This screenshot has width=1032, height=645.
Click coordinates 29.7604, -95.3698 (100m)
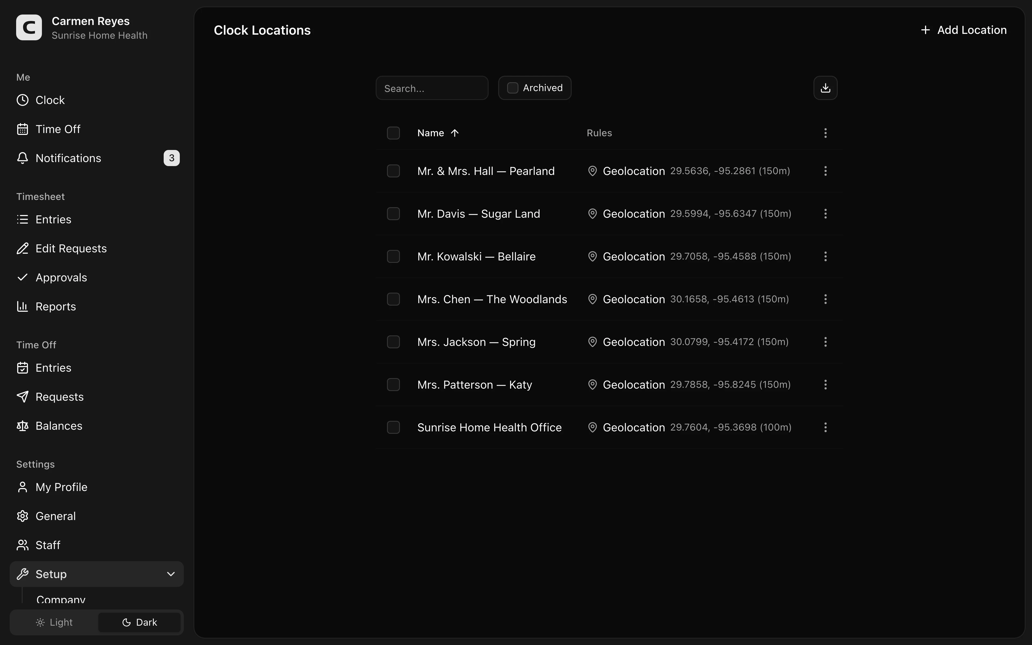click(730, 427)
